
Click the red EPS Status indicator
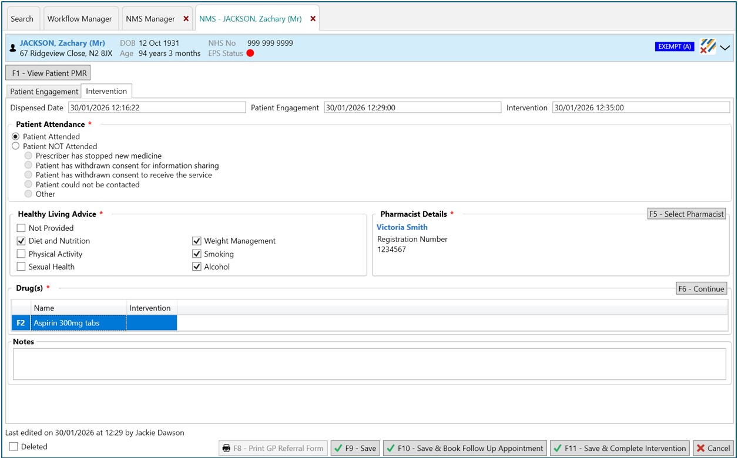point(250,53)
